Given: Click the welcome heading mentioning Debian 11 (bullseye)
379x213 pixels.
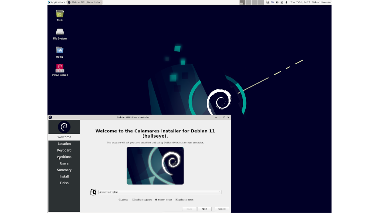Looking at the screenshot, I should 155,133.
